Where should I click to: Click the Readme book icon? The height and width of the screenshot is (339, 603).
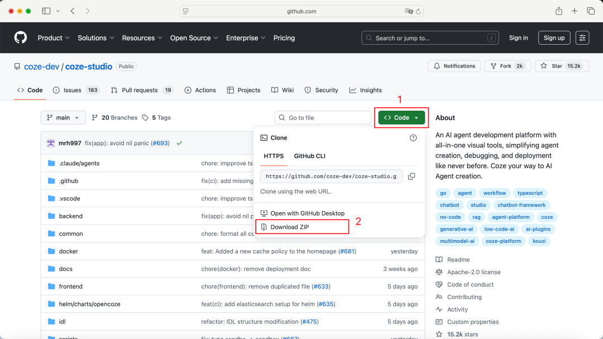coord(439,260)
